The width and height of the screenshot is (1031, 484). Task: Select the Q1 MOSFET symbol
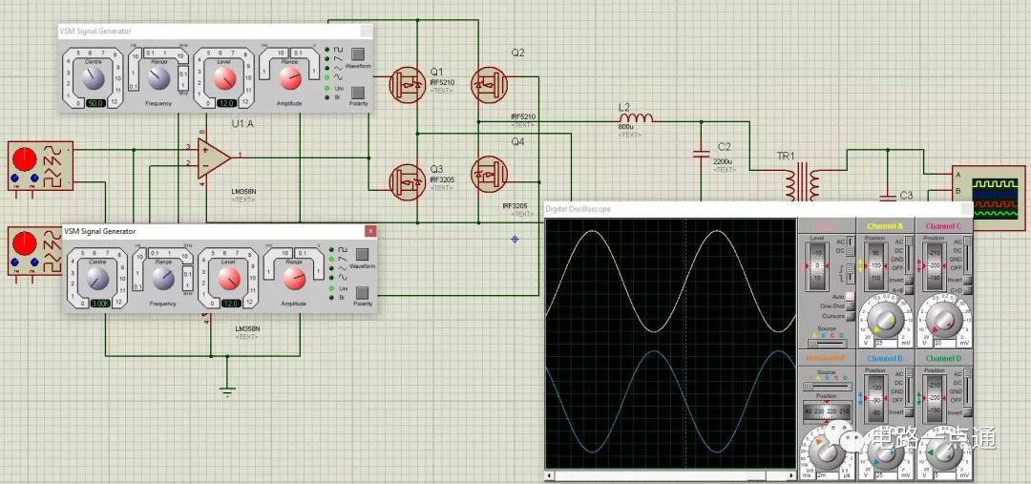tap(407, 86)
